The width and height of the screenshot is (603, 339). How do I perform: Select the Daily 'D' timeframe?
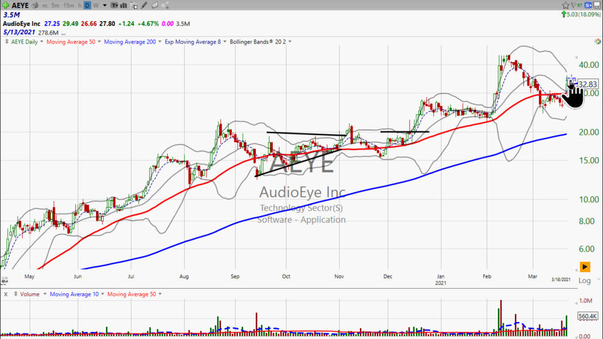pos(87,6)
